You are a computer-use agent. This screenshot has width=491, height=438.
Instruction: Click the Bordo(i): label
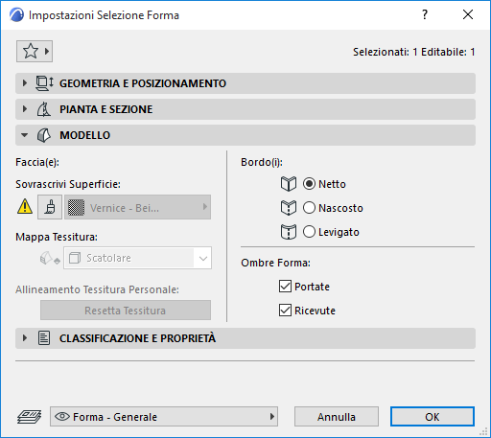coord(262,162)
